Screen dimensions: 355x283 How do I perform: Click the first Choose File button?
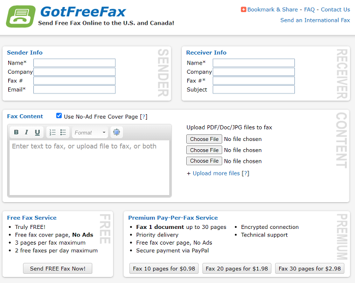(x=204, y=139)
